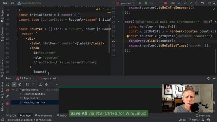217x122 pixels.
Task: Fold the Counter function at line 11
Action: pos(17,29)
